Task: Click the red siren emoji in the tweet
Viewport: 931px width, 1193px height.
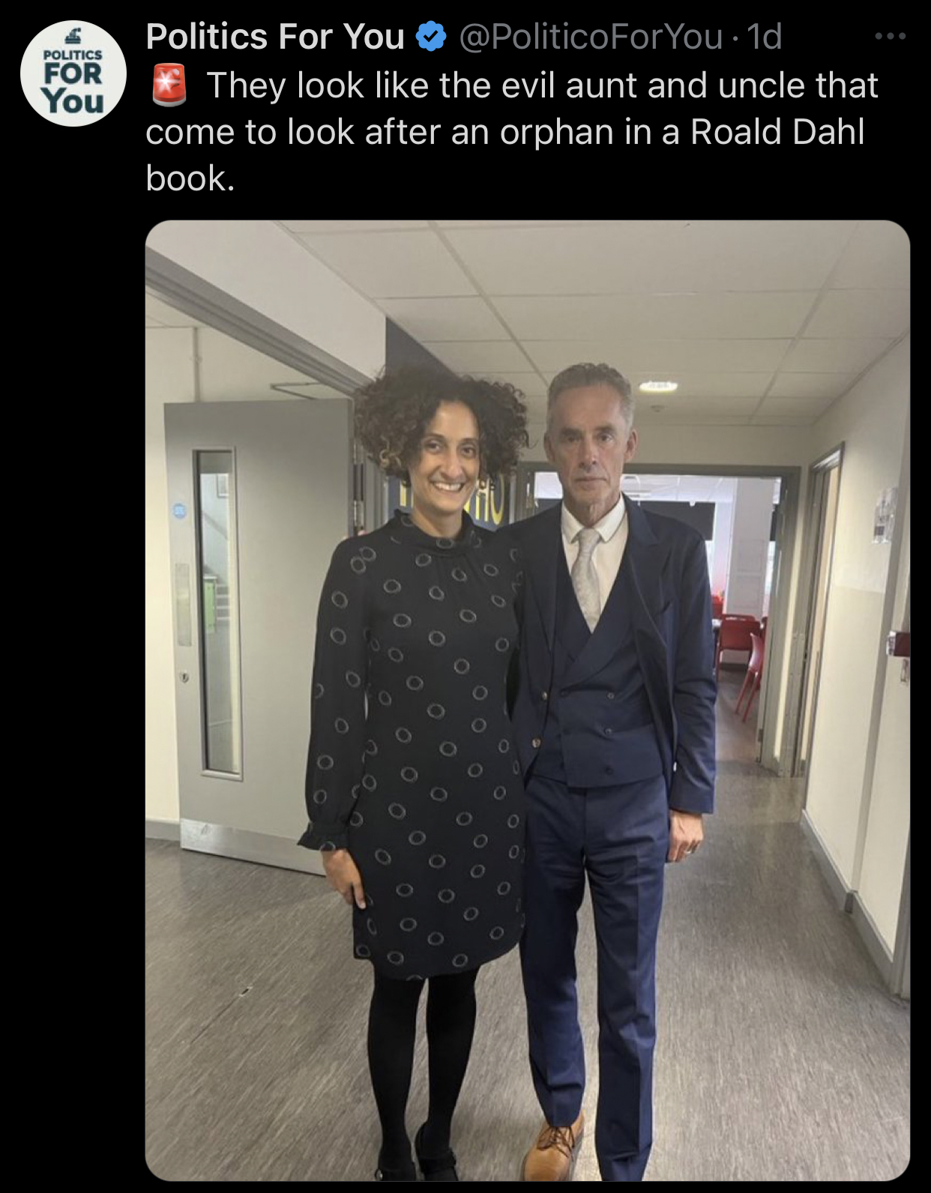Action: 169,85
